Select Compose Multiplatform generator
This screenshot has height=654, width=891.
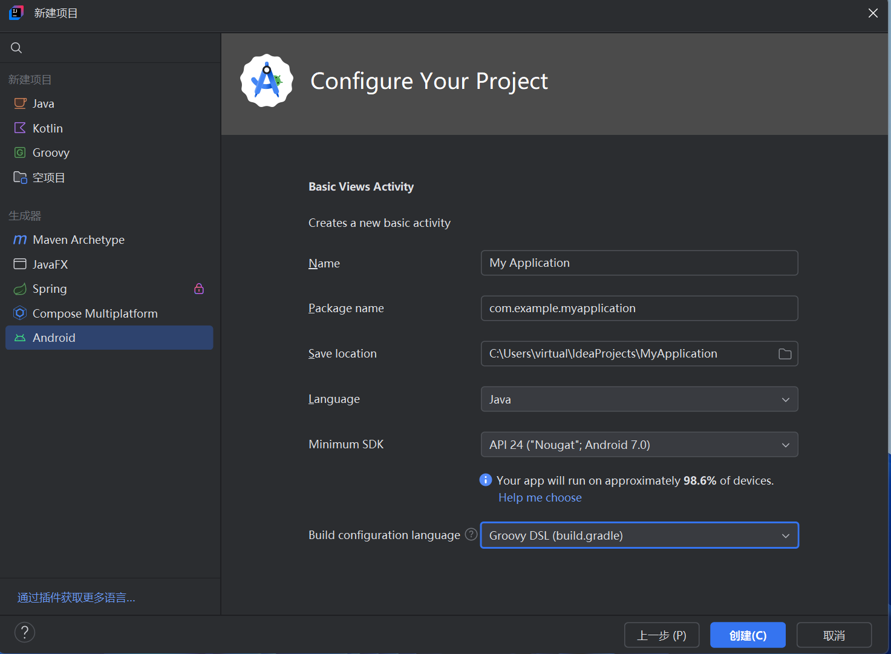tap(94, 313)
